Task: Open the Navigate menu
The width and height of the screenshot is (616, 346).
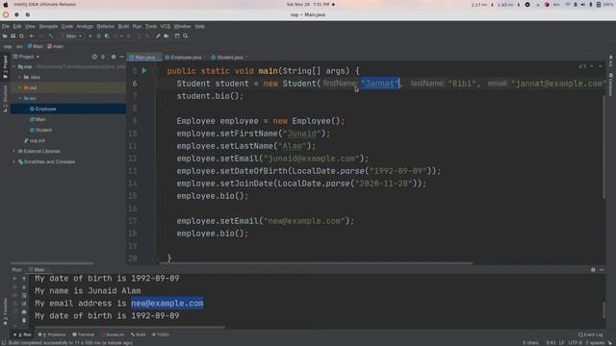Action: pyautogui.click(x=48, y=26)
